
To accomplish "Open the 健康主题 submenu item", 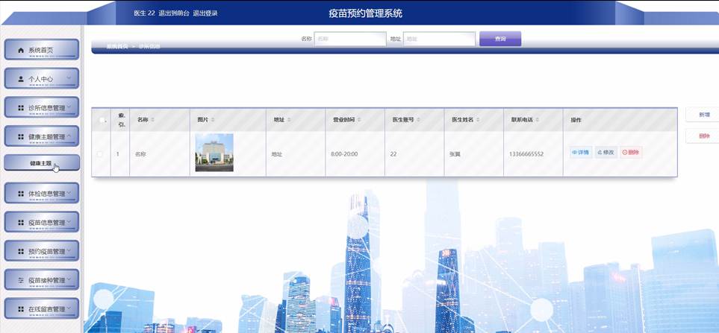I will [42, 163].
